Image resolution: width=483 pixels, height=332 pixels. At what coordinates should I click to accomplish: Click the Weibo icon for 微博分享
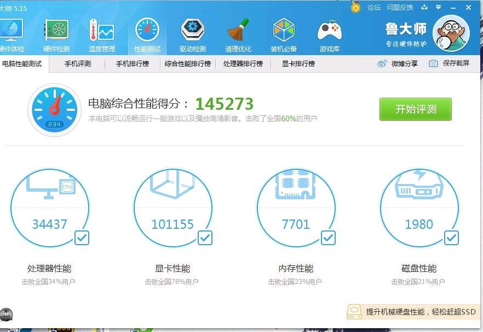coord(382,63)
